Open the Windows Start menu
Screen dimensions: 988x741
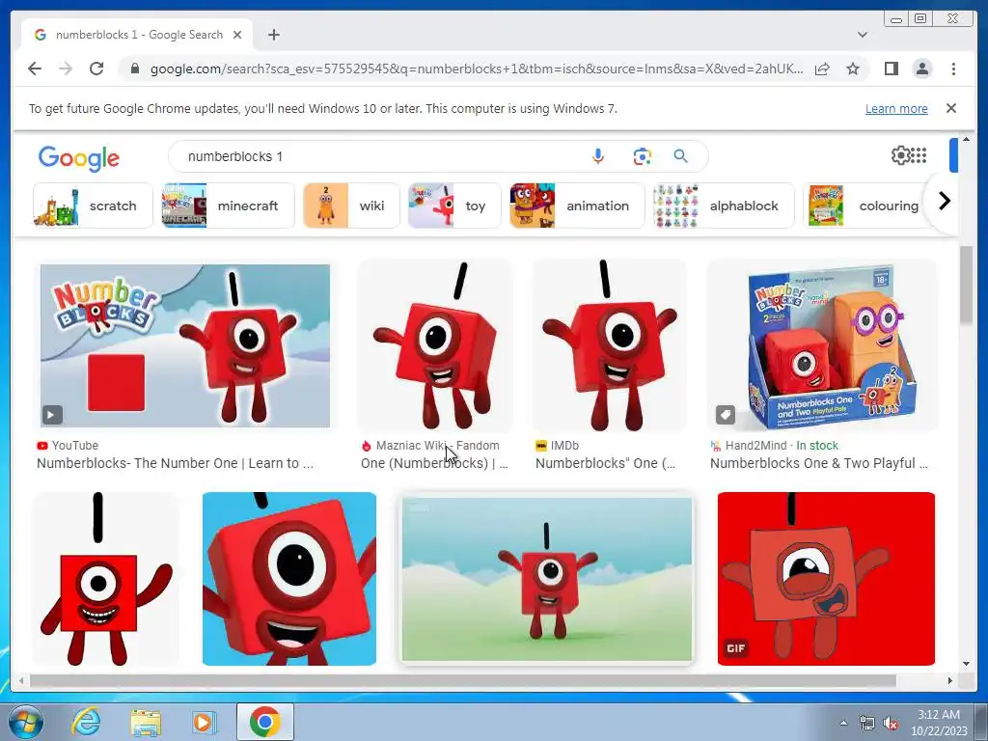(24, 722)
